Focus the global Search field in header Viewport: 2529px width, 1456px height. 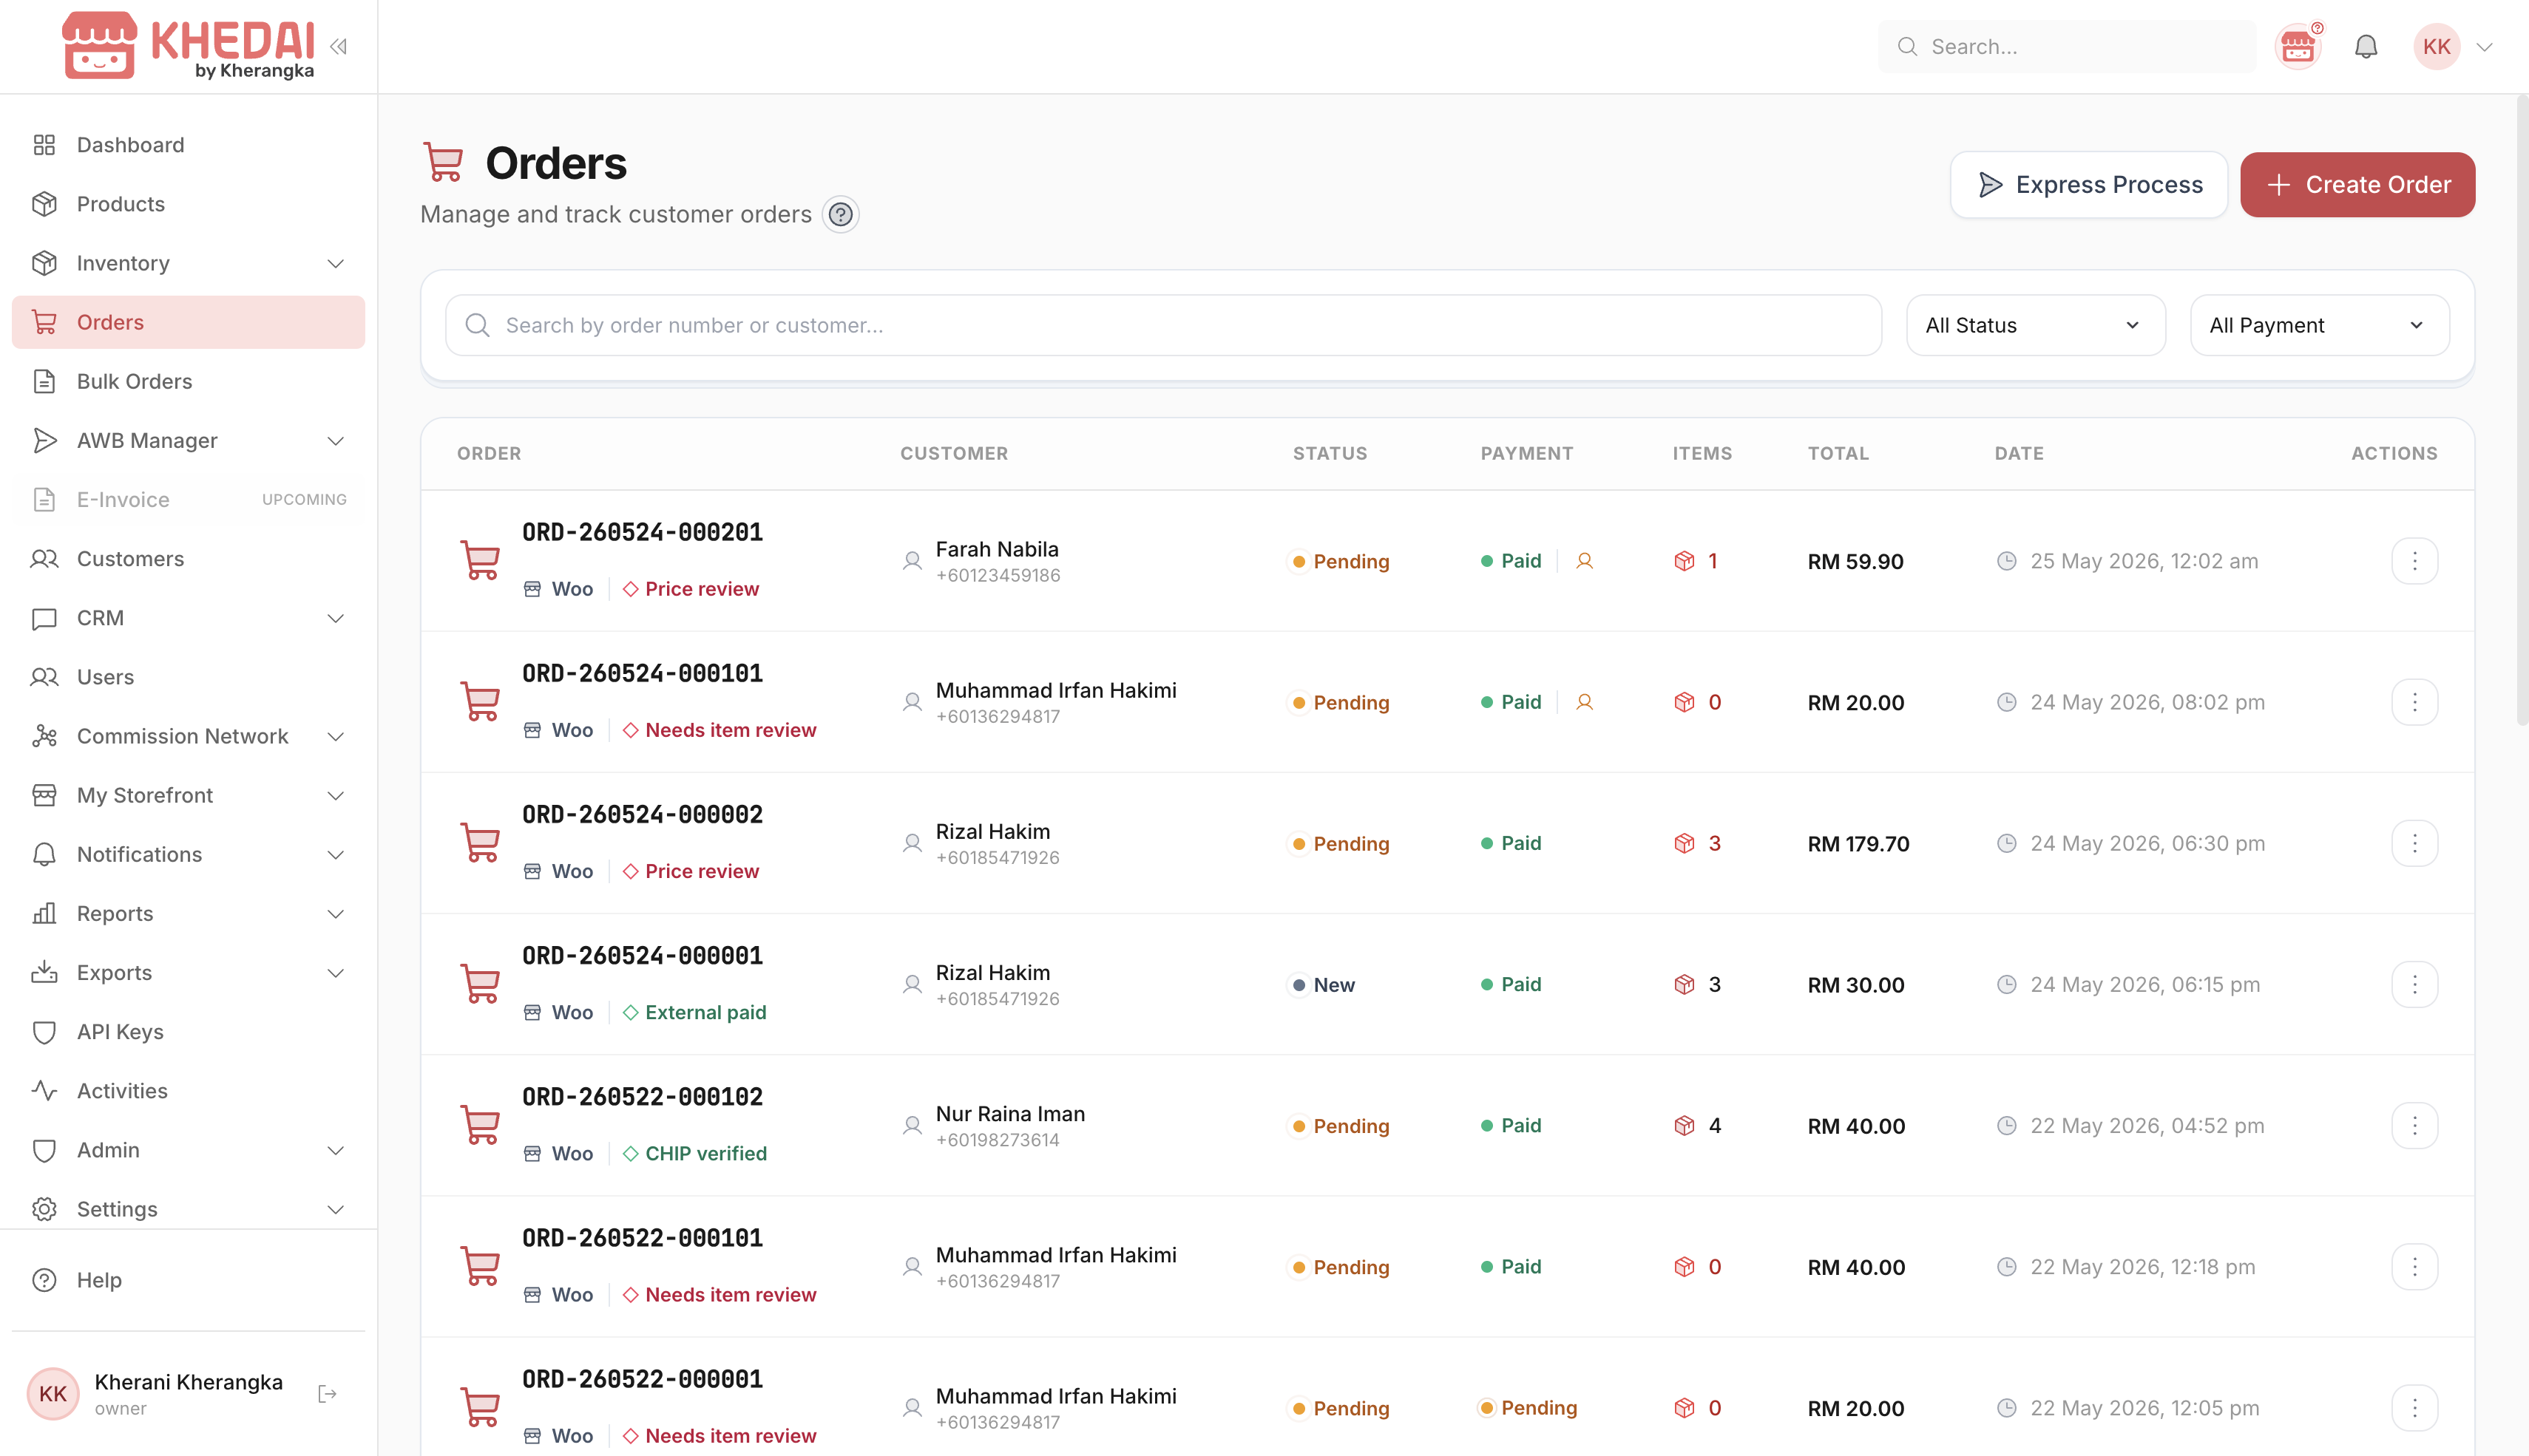(x=2067, y=47)
